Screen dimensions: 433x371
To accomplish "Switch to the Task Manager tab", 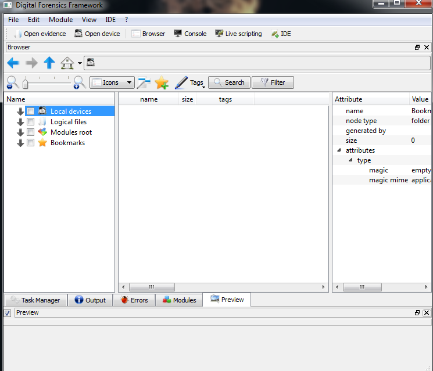I will tap(36, 300).
